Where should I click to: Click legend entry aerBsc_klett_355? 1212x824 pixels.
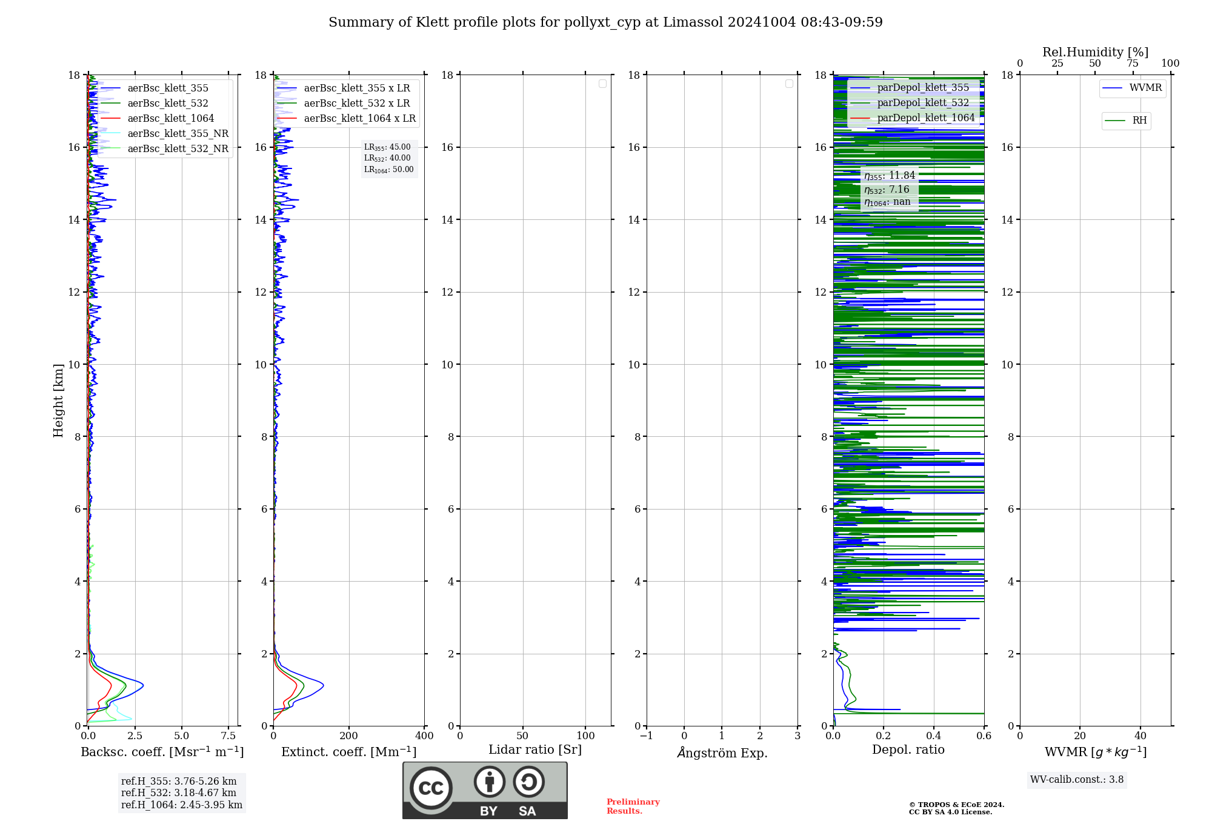pyautogui.click(x=168, y=88)
